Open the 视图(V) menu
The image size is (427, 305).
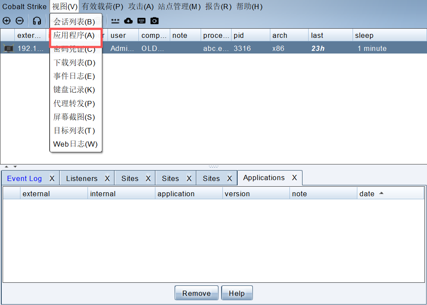pyautogui.click(x=65, y=7)
